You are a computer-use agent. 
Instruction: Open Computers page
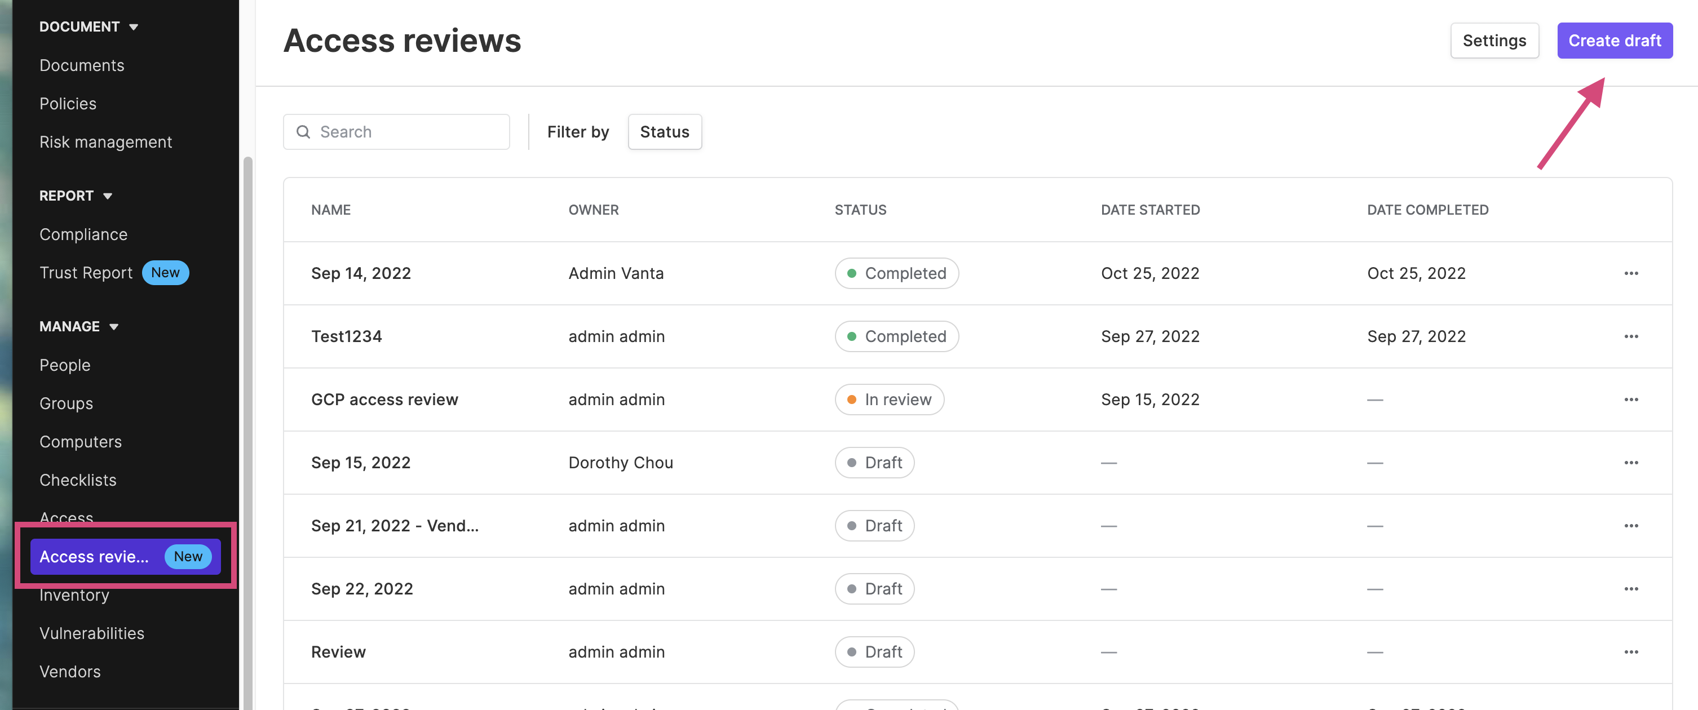81,441
